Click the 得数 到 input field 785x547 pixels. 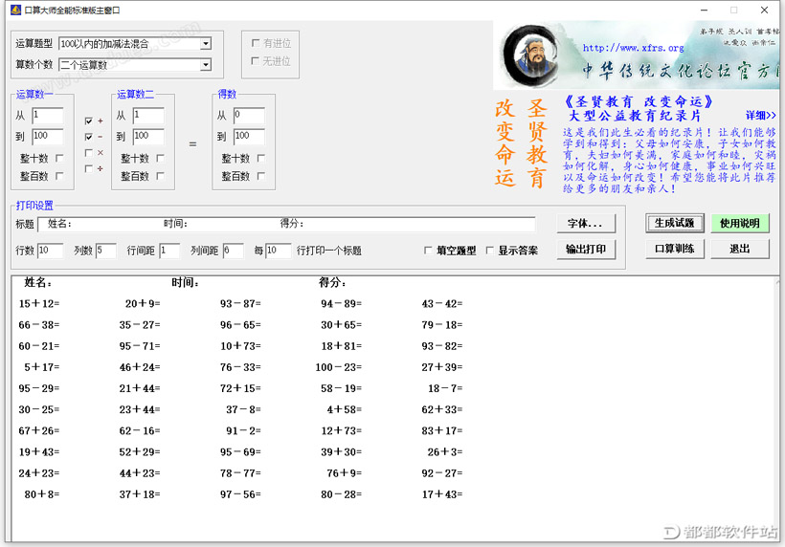tap(249, 137)
